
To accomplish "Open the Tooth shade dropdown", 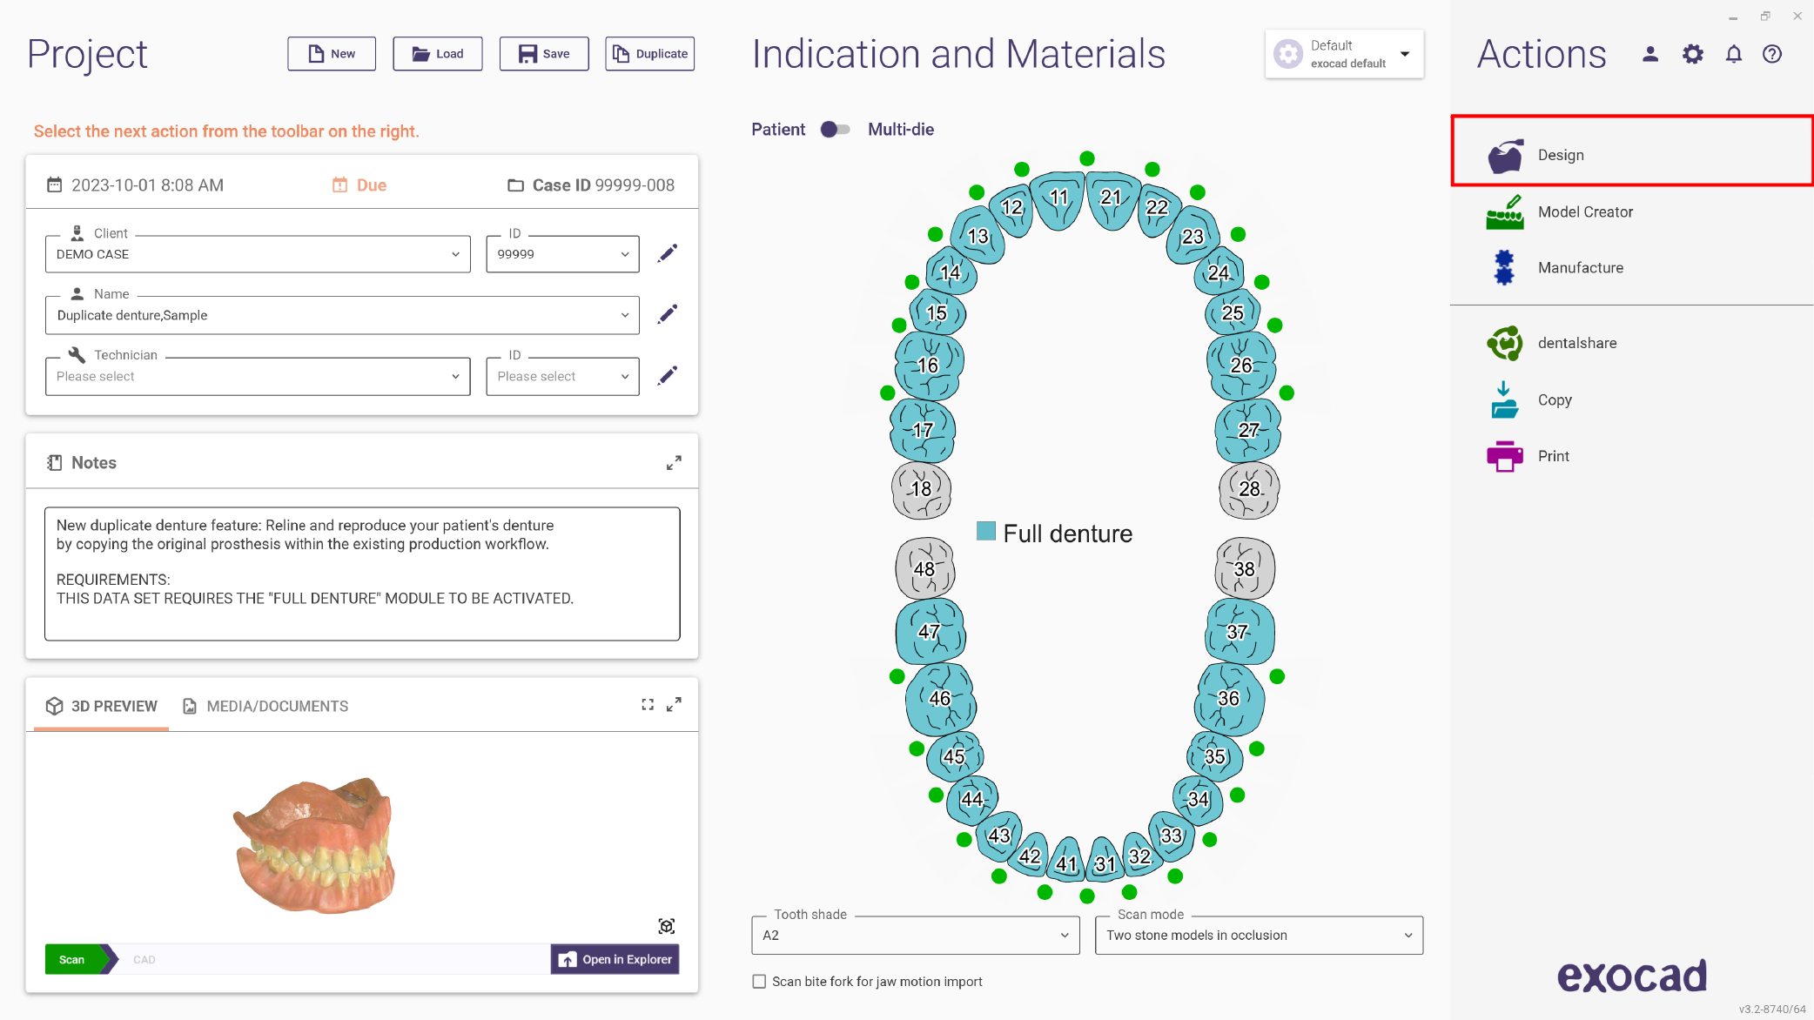I will pyautogui.click(x=916, y=936).
